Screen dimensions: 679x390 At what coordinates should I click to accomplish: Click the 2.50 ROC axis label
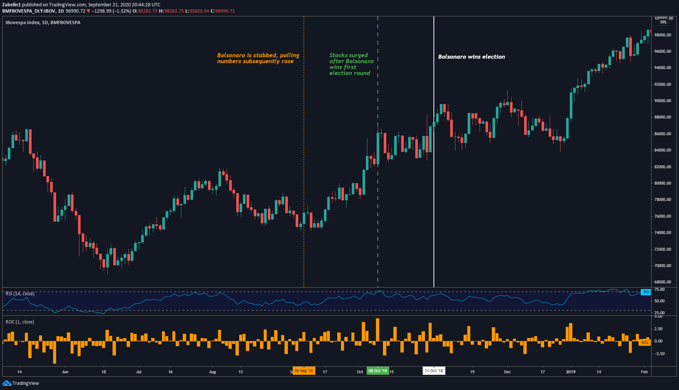[x=658, y=329]
